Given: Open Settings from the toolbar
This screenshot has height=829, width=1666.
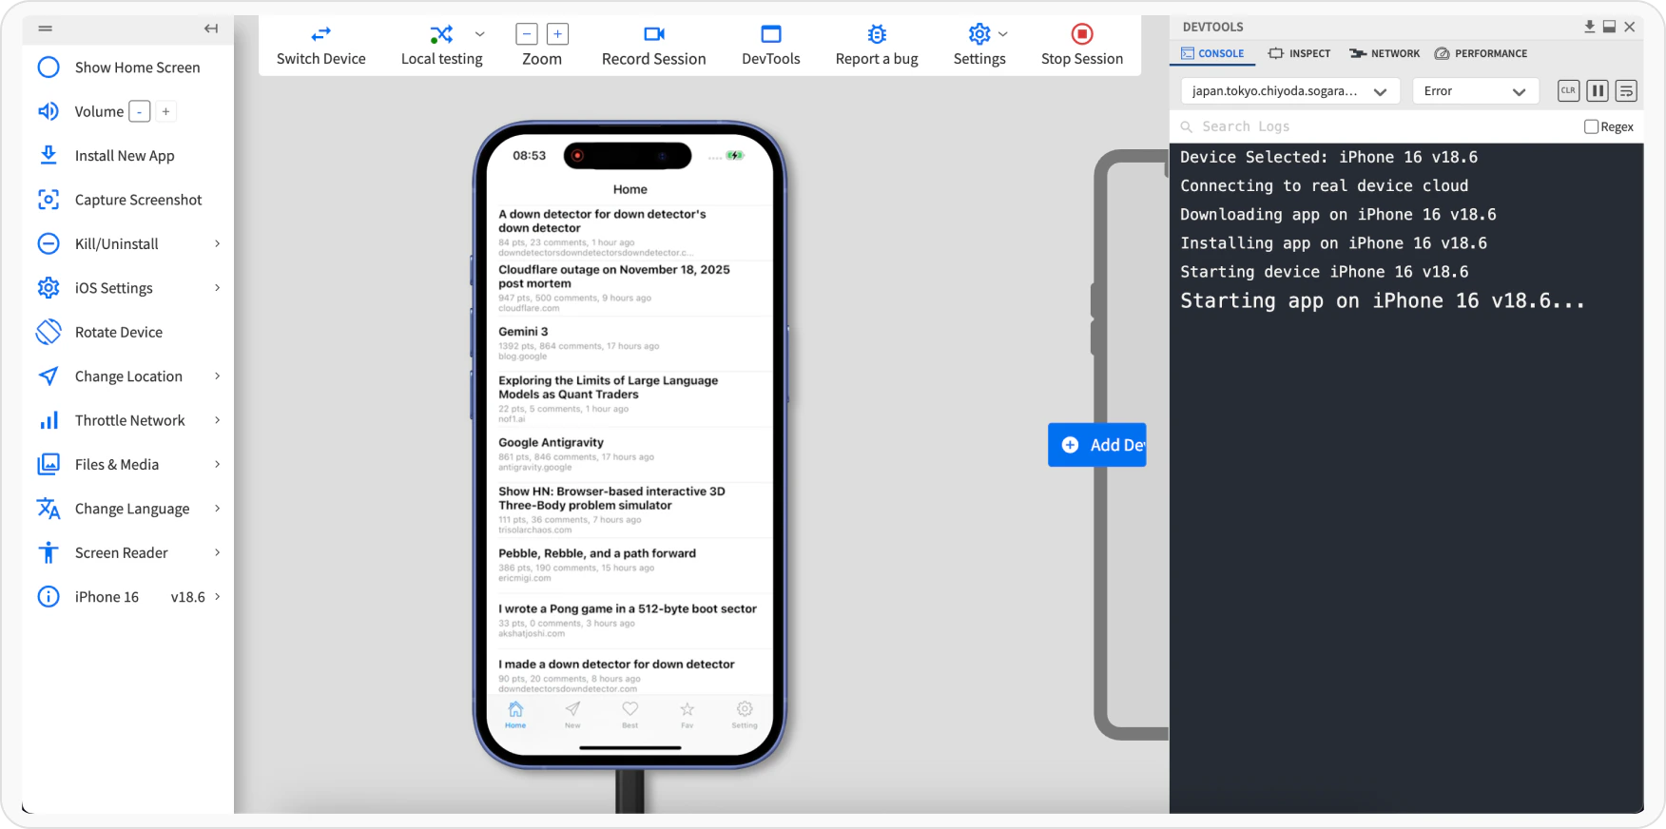Looking at the screenshot, I should point(979,46).
